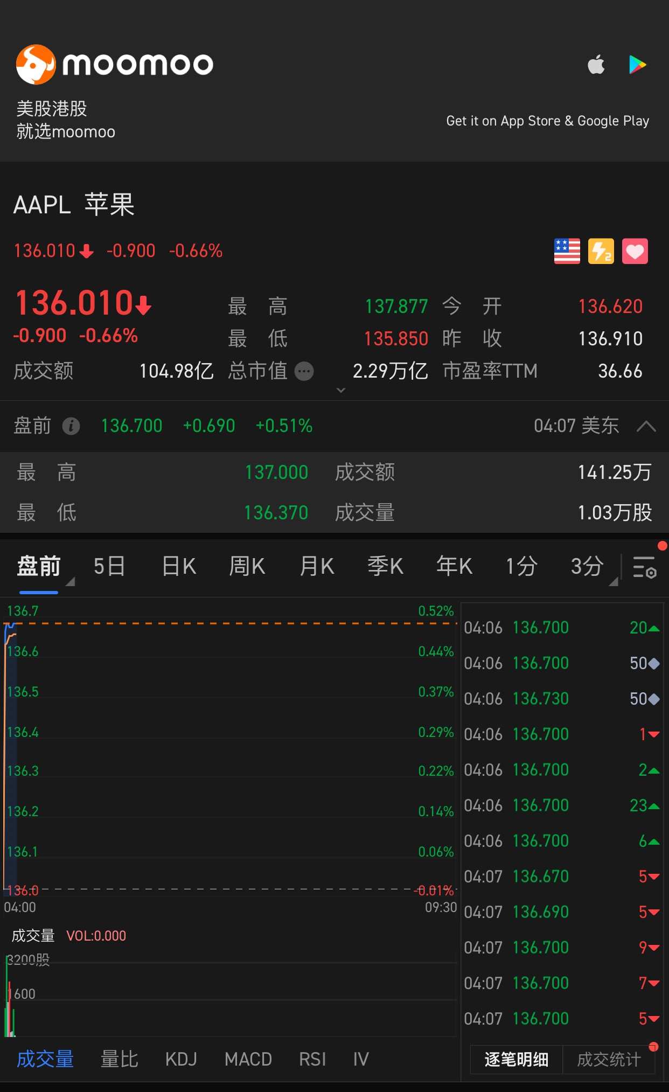Screen dimensions: 669x1092
Task: Tap Get it on App Store & Google Play
Action: click(x=548, y=121)
